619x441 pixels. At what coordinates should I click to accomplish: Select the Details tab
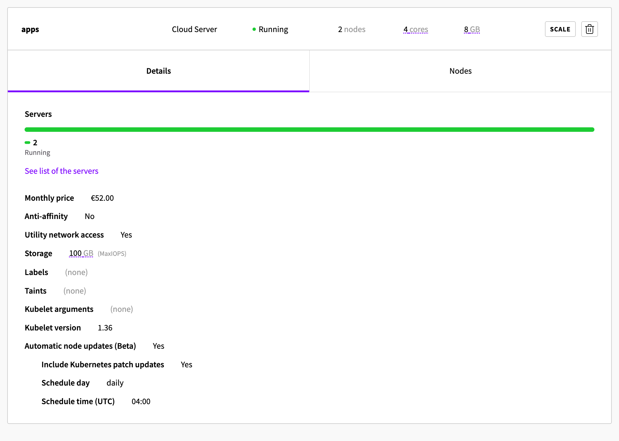[158, 71]
